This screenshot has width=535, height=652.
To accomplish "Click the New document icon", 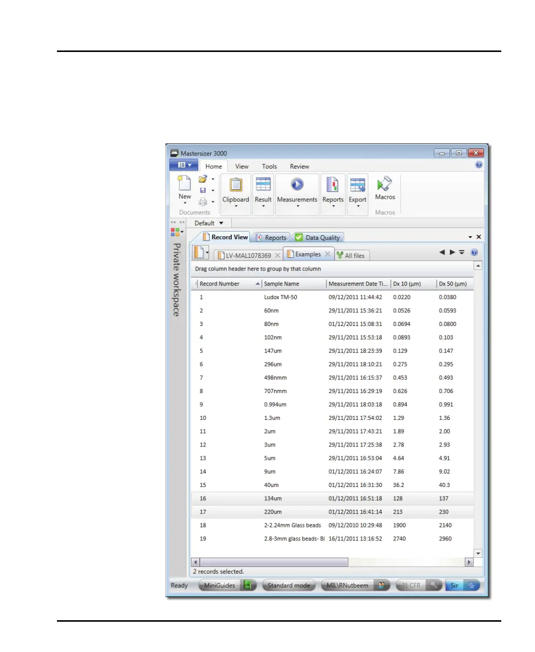I will [x=184, y=183].
